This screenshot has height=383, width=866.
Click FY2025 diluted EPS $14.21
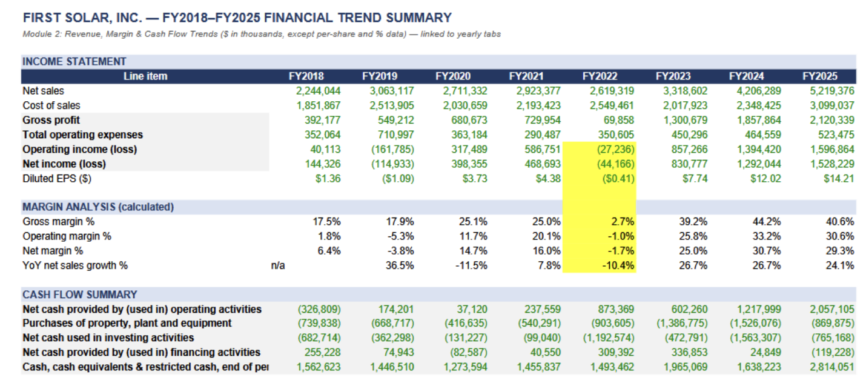point(839,178)
